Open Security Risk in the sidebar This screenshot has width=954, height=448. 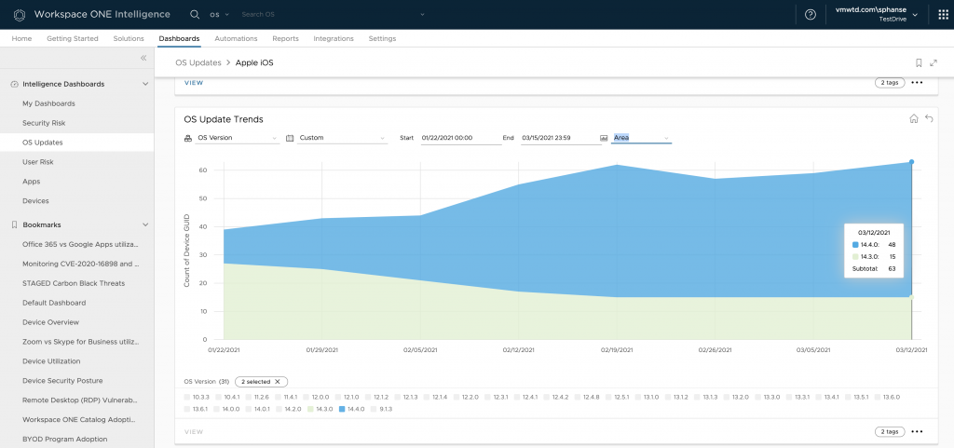click(x=44, y=123)
